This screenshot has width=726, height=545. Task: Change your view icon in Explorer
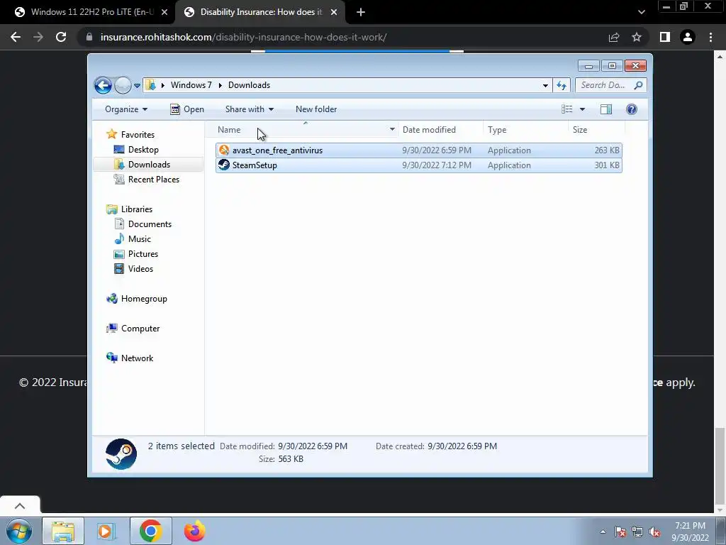coord(567,109)
